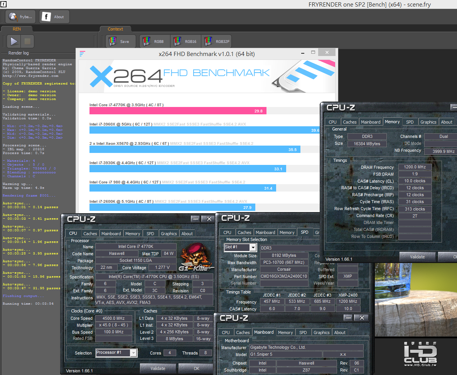Image resolution: width=457 pixels, height=375 pixels.
Task: Minimize the x264 FHD Benchmark window
Action: click(x=302, y=53)
